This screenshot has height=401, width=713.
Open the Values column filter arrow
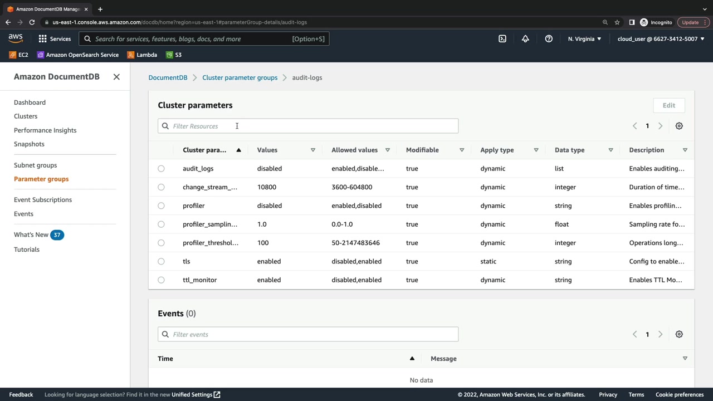coord(313,150)
